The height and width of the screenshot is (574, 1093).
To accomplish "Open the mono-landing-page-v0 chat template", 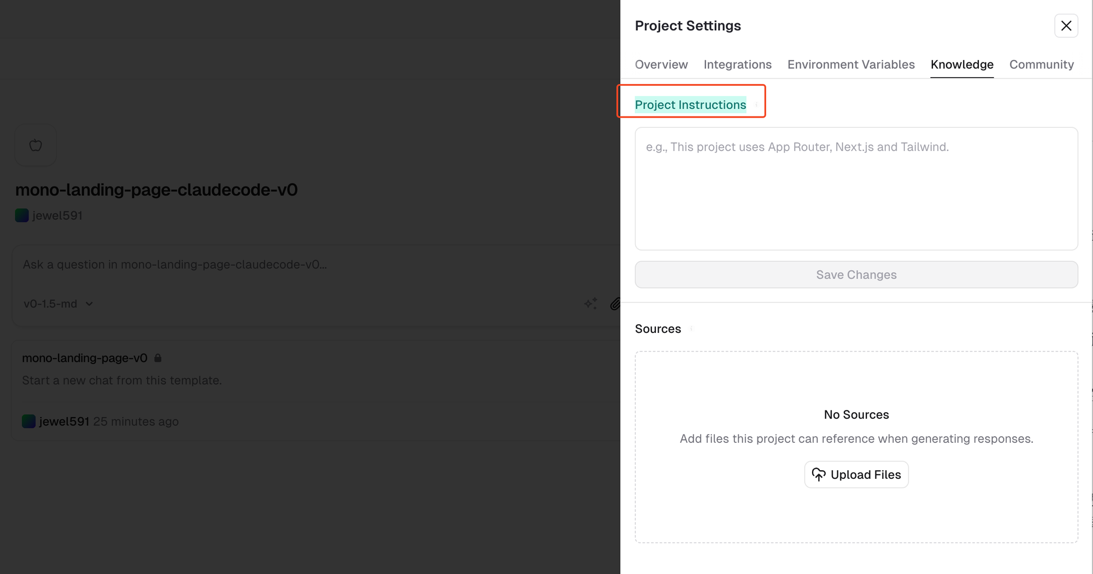I will coord(85,358).
